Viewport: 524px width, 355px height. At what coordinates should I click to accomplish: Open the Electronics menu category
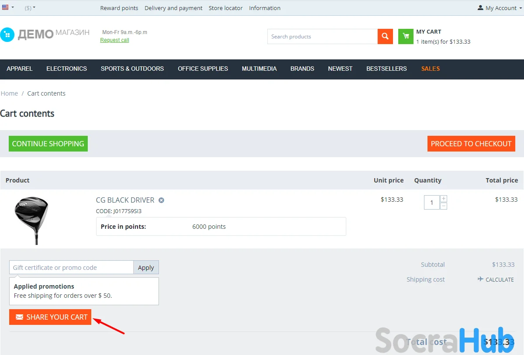pyautogui.click(x=67, y=69)
